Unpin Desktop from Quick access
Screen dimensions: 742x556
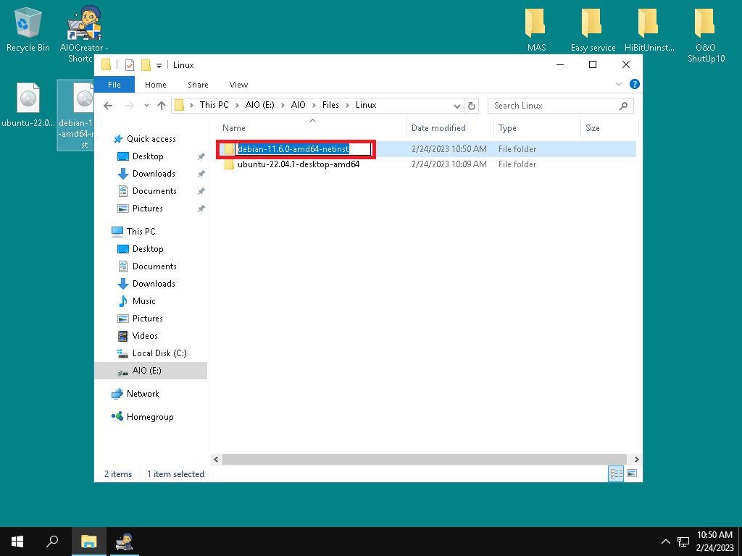[x=201, y=156]
